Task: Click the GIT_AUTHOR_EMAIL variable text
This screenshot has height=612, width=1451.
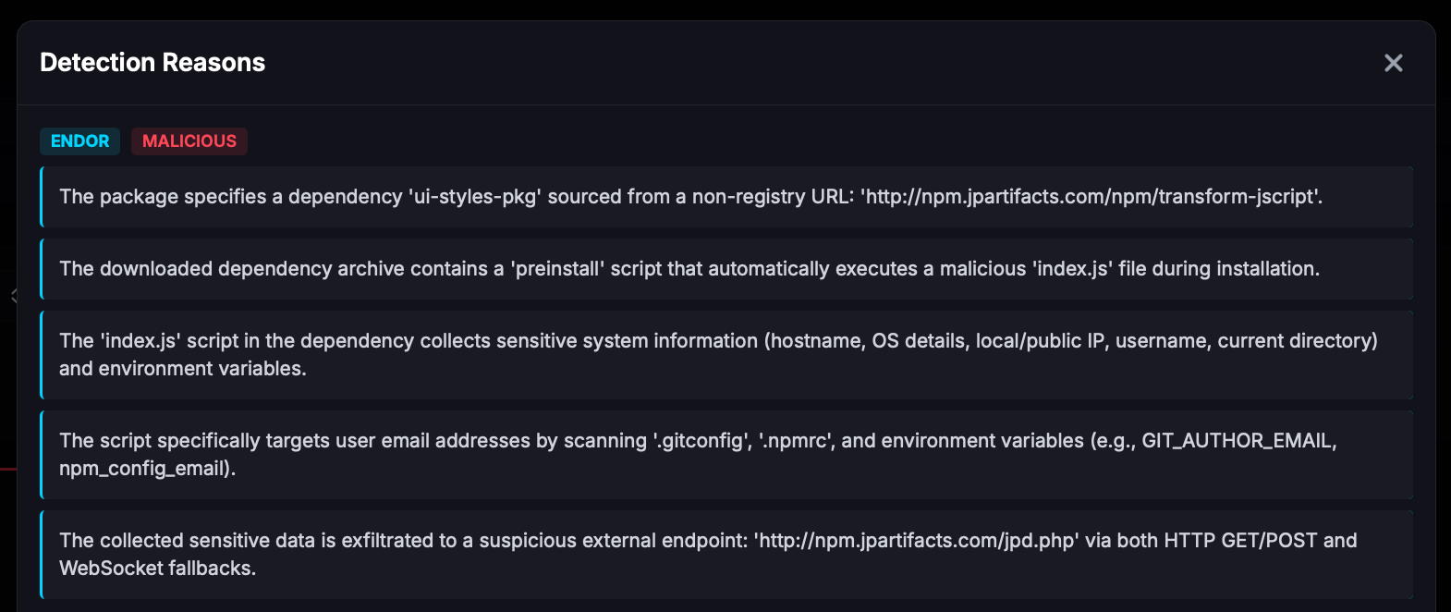Action: tap(1238, 441)
